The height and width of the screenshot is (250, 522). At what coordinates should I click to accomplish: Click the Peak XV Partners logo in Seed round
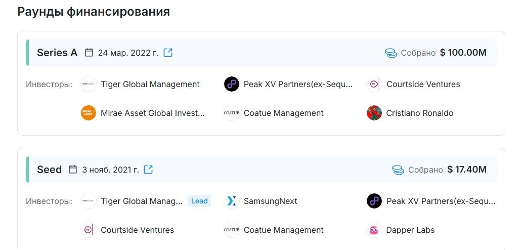[374, 201]
